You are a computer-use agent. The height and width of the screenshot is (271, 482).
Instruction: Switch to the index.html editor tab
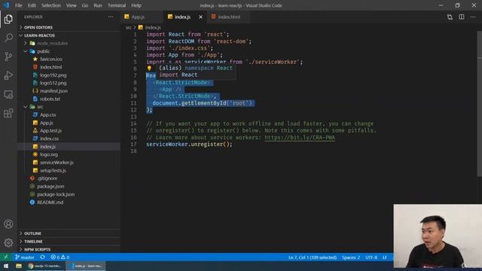coord(229,17)
